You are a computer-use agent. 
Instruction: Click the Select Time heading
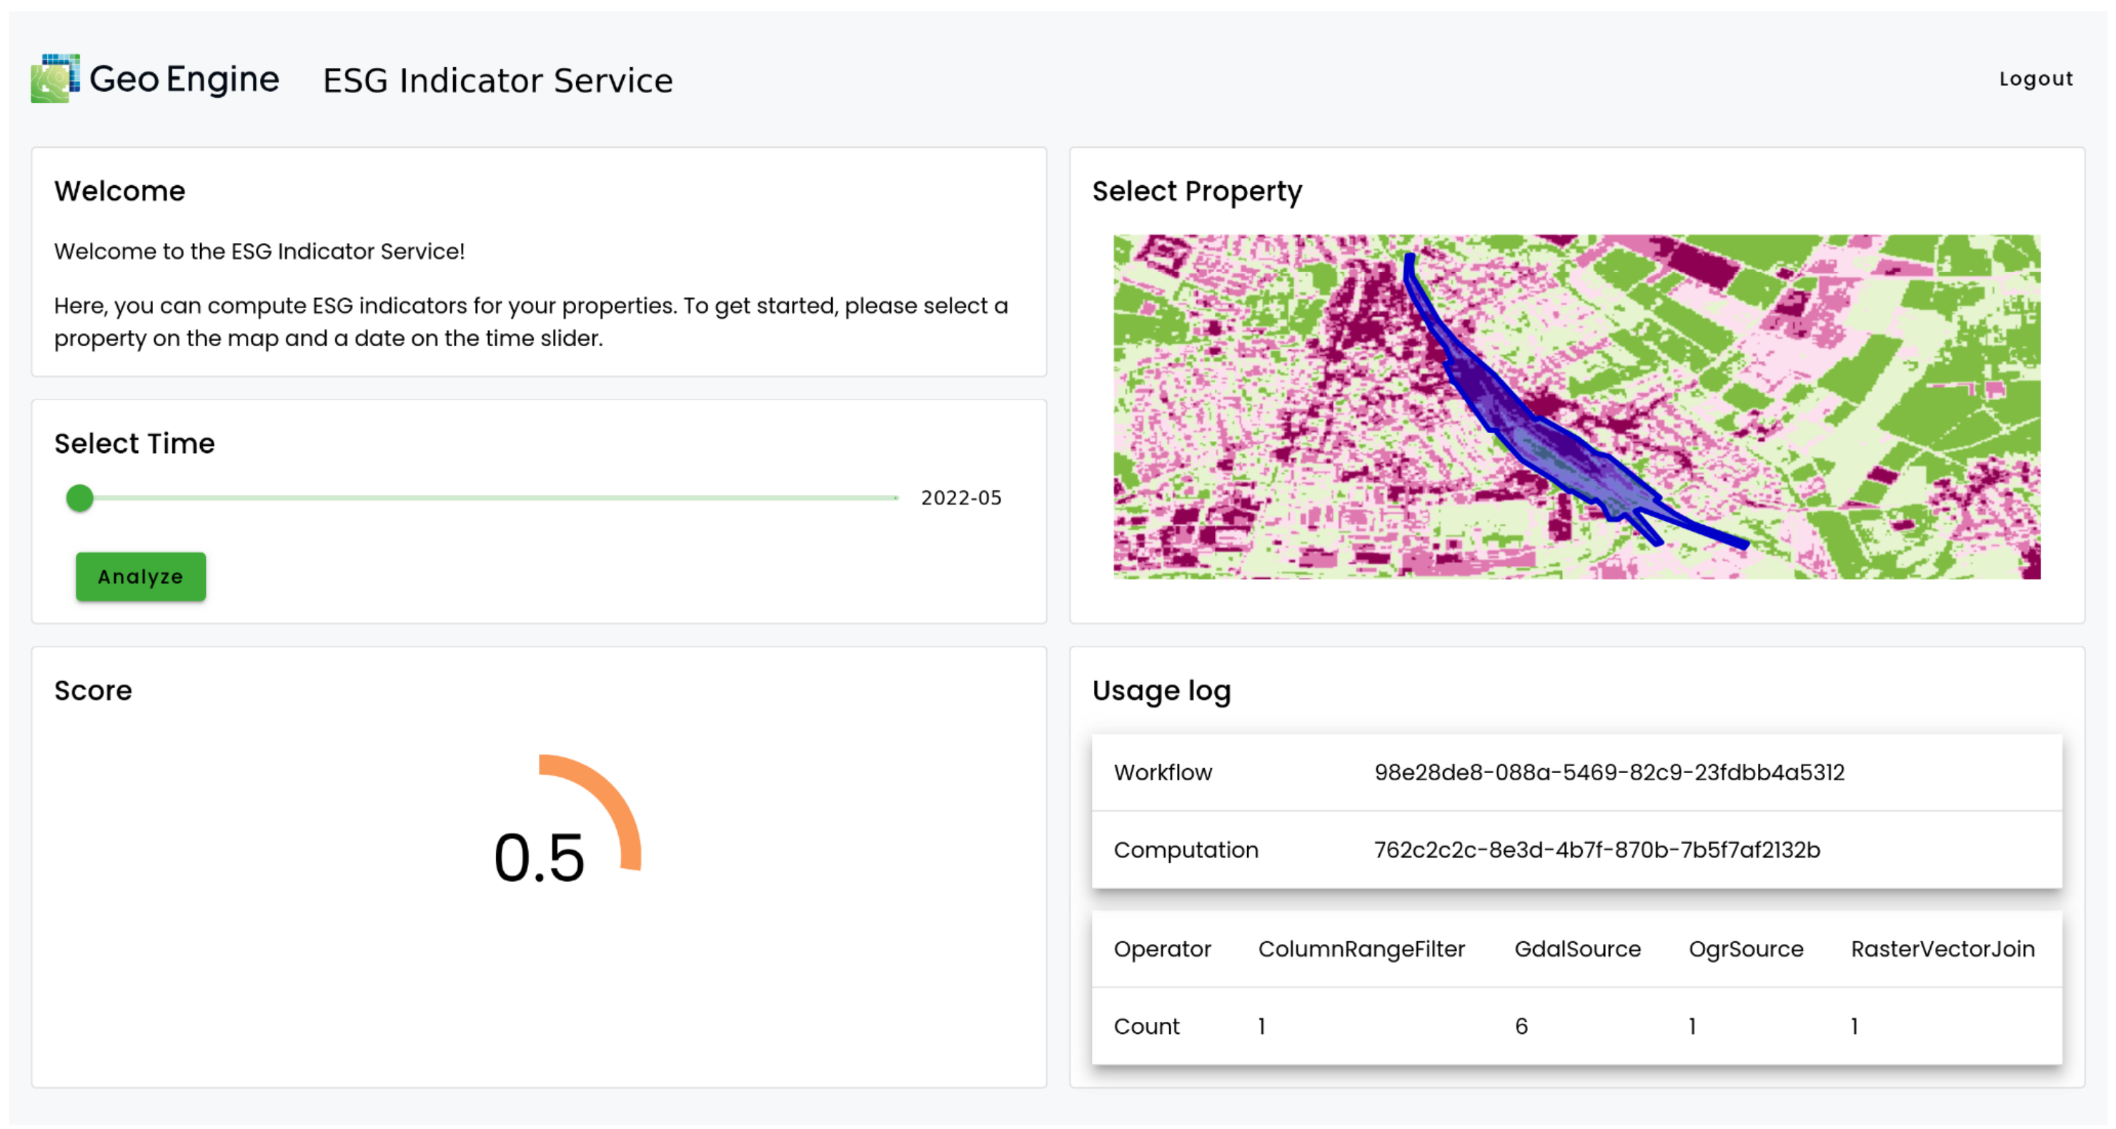135,444
